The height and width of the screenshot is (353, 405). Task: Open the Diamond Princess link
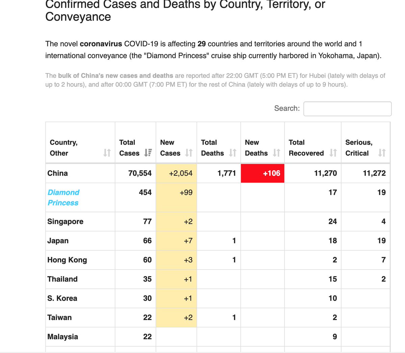pyautogui.click(x=63, y=198)
